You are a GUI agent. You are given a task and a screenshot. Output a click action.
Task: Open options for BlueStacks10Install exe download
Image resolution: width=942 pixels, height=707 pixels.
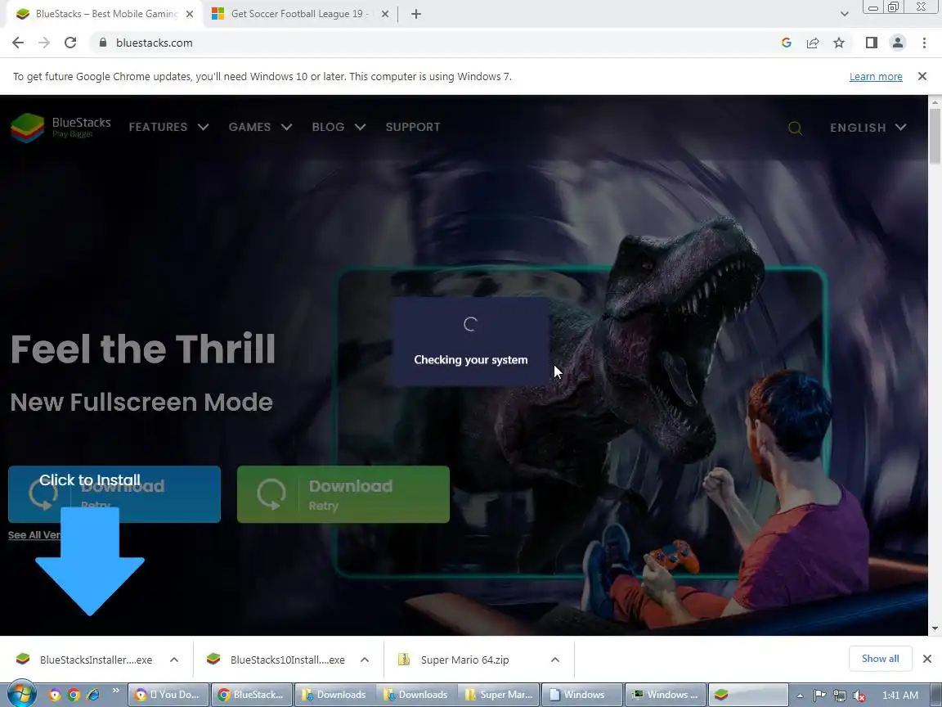(365, 660)
